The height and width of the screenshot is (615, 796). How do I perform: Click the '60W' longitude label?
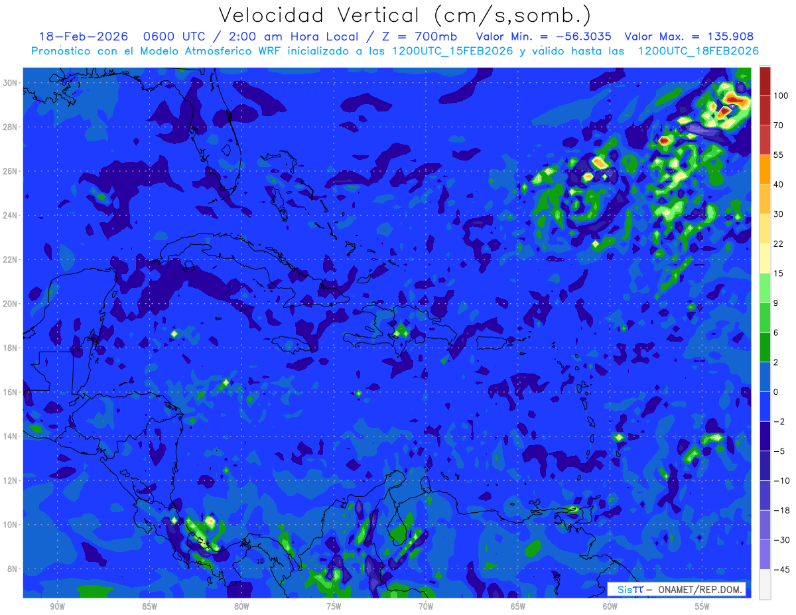610,606
